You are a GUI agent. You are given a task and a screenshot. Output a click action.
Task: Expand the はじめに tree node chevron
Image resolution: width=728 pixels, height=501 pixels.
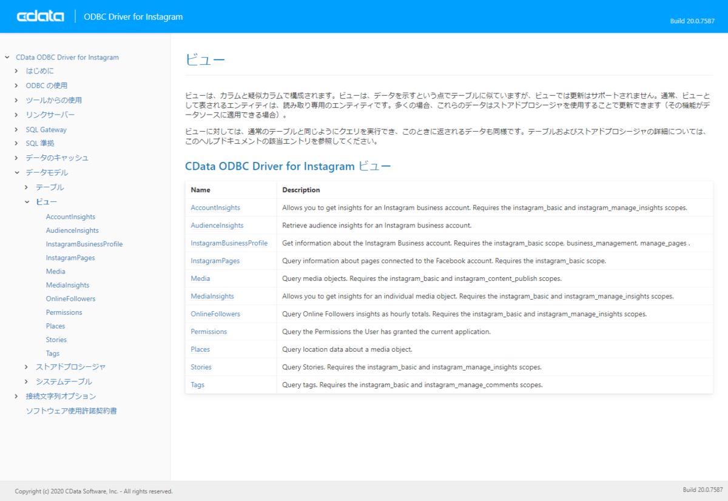16,71
